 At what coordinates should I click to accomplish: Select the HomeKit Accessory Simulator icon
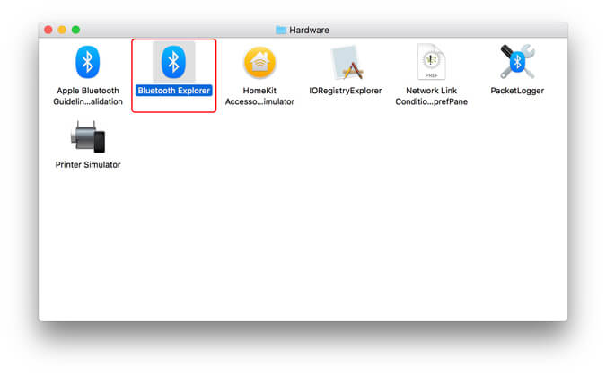(259, 62)
